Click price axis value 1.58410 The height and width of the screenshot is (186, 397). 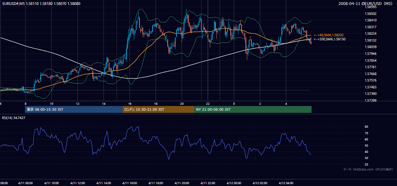pyautogui.click(x=371, y=20)
